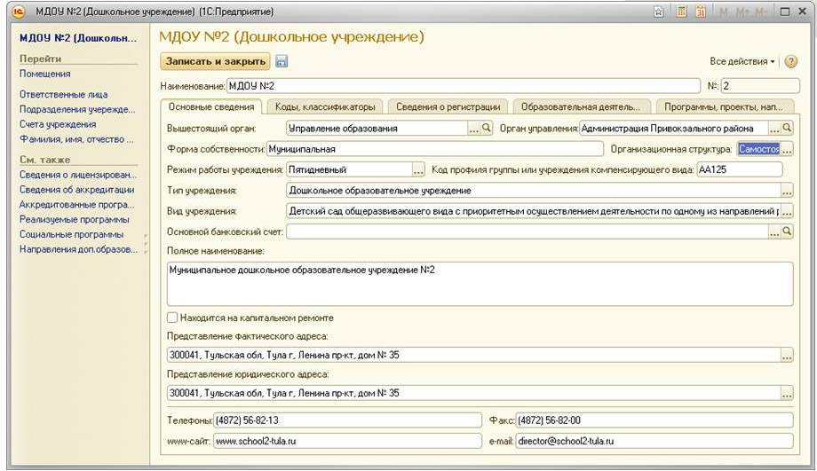Toggle the Находится на капитальном ремонте checkbox
Image resolution: width=817 pixels, height=471 pixels.
coord(172,318)
